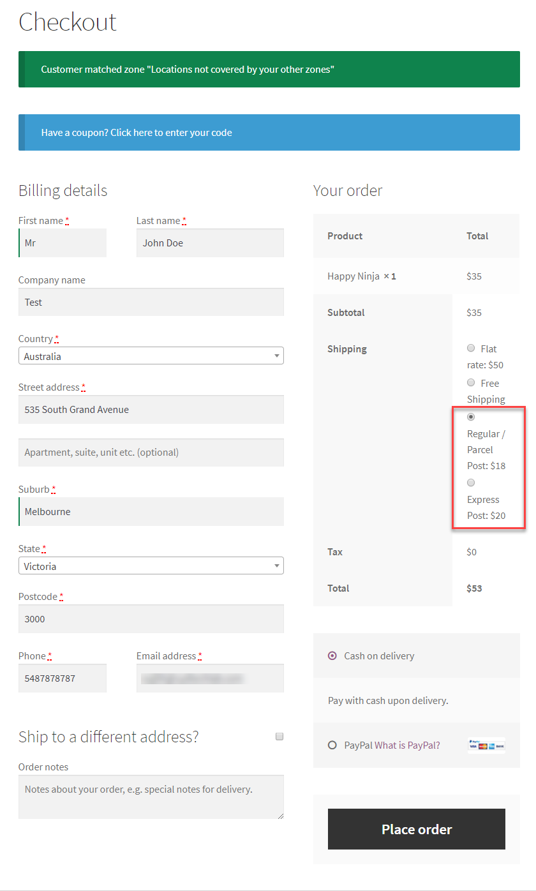
Task: Click the Apartment, suite, unit field
Action: tap(151, 453)
